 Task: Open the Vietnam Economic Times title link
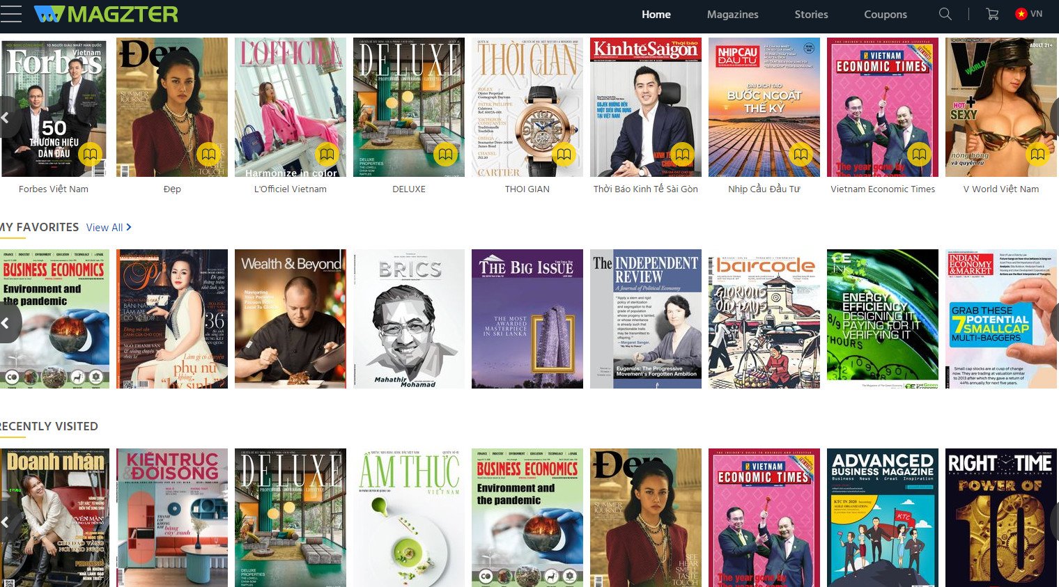(882, 189)
